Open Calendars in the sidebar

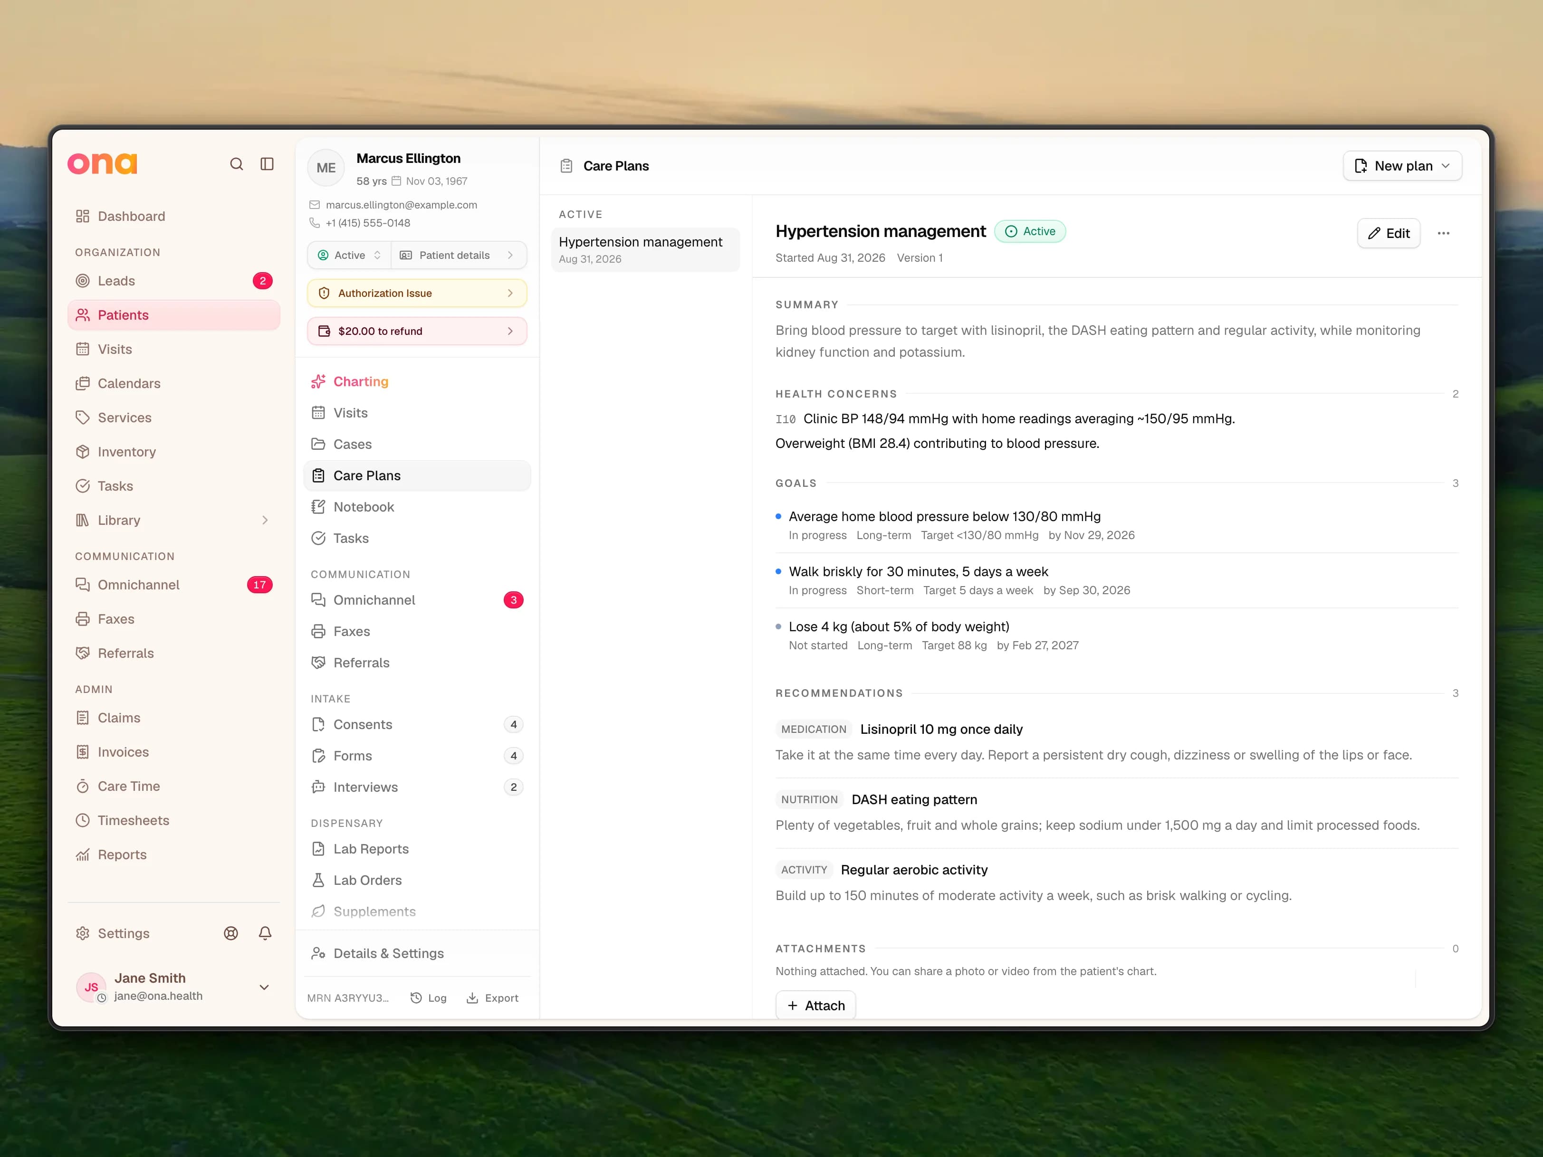pyautogui.click(x=174, y=383)
